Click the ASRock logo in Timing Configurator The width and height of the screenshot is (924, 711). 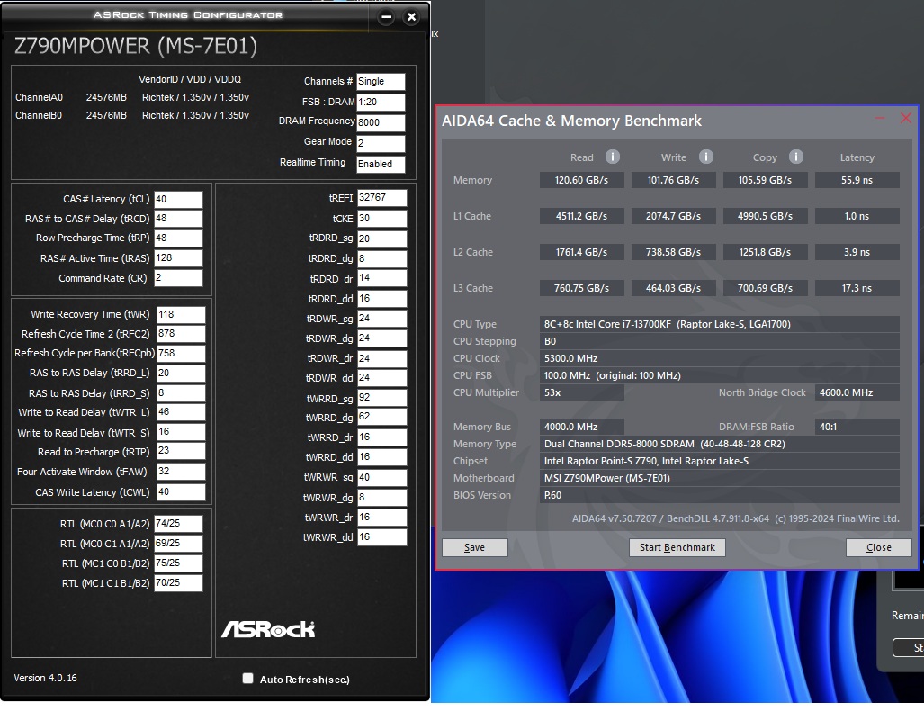(x=268, y=629)
